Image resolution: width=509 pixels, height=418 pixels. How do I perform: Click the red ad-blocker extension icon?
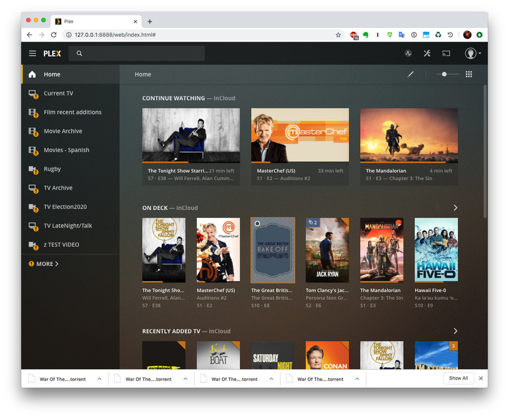354,35
